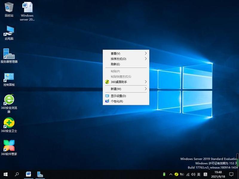Open the 查看(V) context submenu
239x179 pixels.
click(126, 53)
